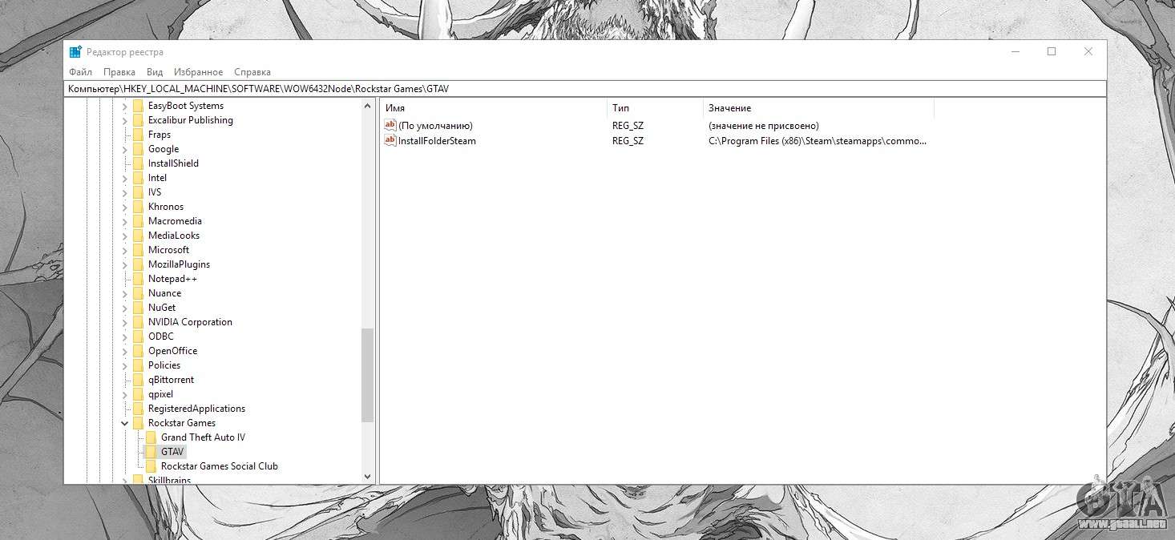1175x540 pixels.
Task: Expand the EasyBoot Systems key
Action: (125, 106)
